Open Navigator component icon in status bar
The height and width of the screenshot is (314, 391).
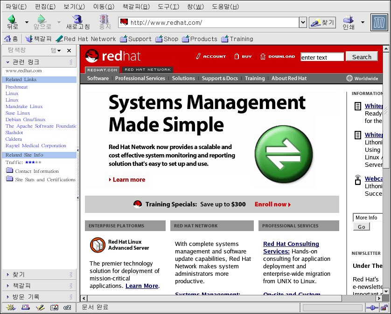(x=11, y=307)
